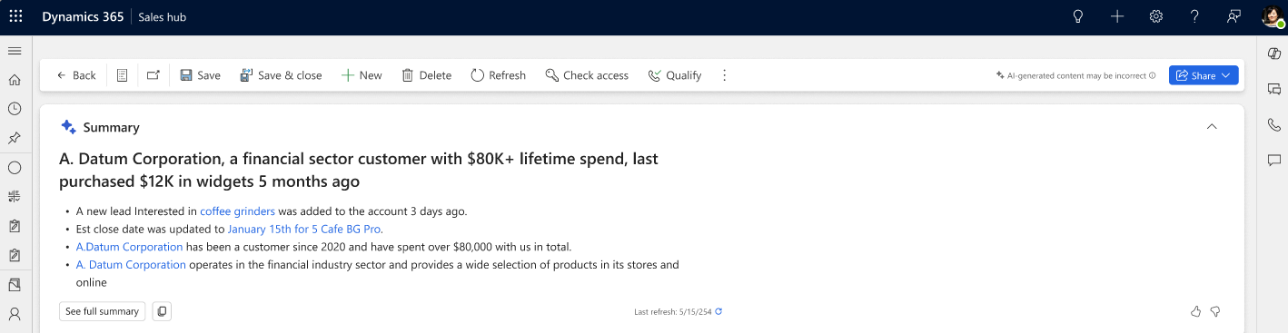Open Pinned items pushpin icon

15,138
